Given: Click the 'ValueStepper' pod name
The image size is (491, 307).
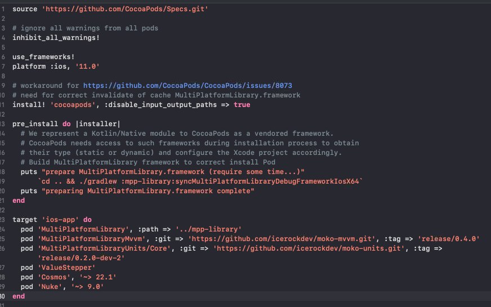Looking at the screenshot, I should 66,268.
